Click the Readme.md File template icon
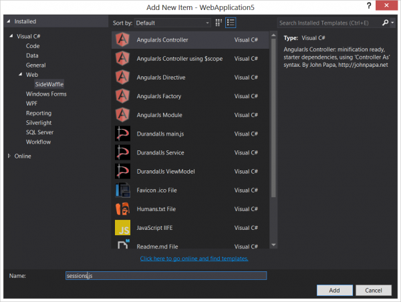The image size is (401, 302). pyautogui.click(x=123, y=245)
